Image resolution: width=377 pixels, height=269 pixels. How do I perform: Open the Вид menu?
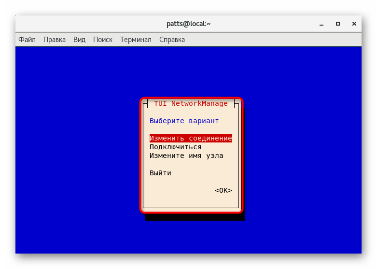[x=79, y=40]
